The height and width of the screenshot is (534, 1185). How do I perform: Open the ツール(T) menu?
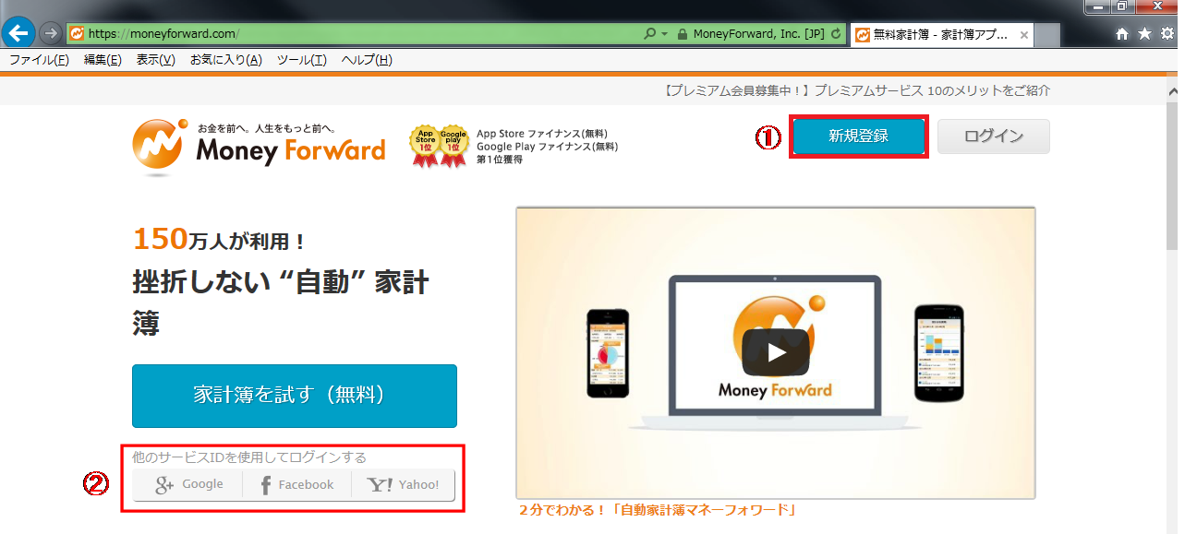[302, 60]
